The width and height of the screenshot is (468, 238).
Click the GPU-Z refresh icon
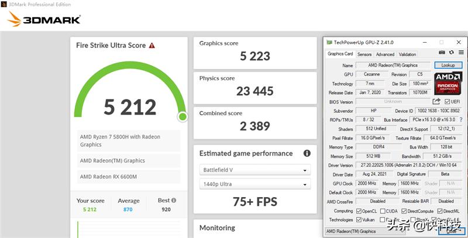coord(451,53)
